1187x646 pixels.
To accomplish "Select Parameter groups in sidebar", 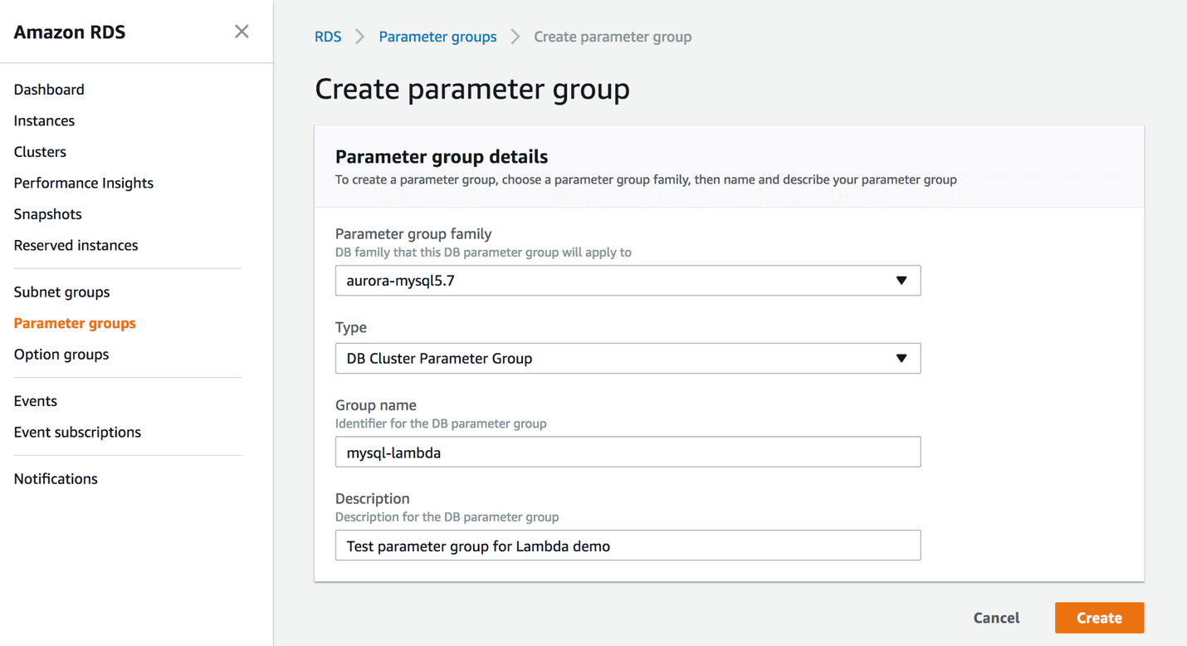I will 75,323.
